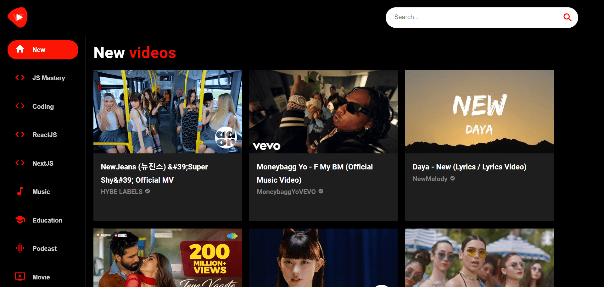The height and width of the screenshot is (287, 604).
Task: Switch to the NextJS category
Action: pyautogui.click(x=43, y=163)
